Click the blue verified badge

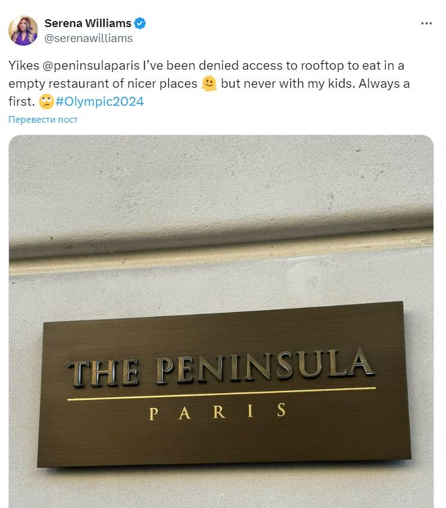click(140, 23)
